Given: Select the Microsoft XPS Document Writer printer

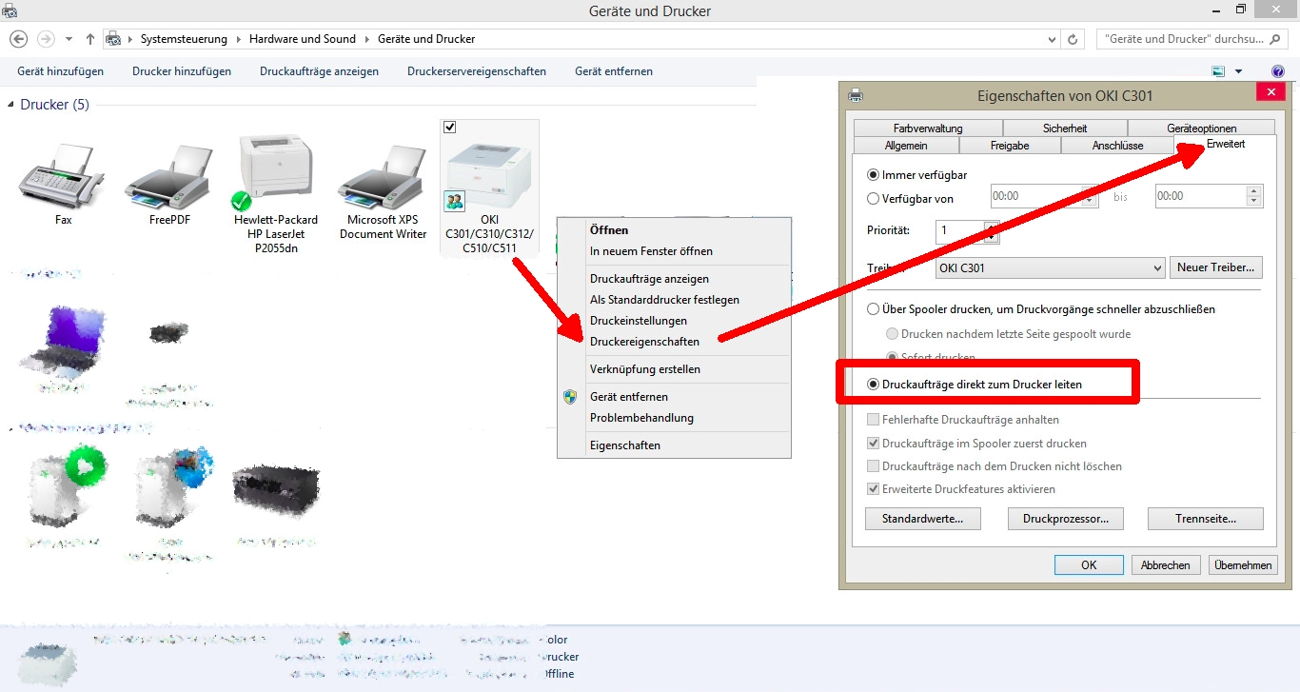Looking at the screenshot, I should [x=383, y=178].
